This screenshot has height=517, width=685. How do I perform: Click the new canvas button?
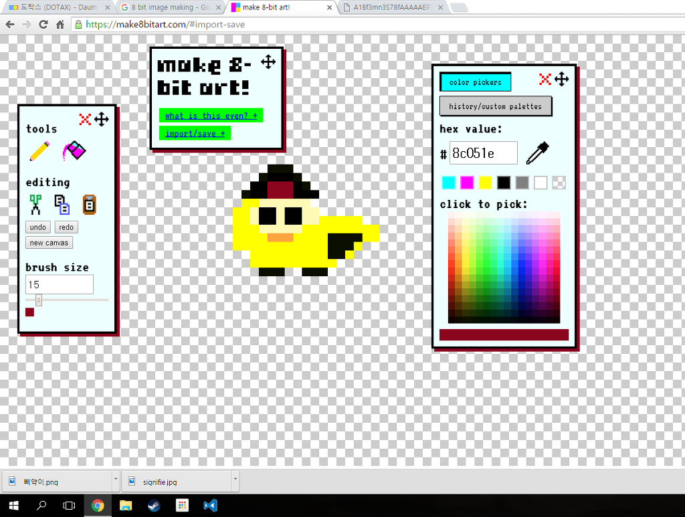(49, 243)
